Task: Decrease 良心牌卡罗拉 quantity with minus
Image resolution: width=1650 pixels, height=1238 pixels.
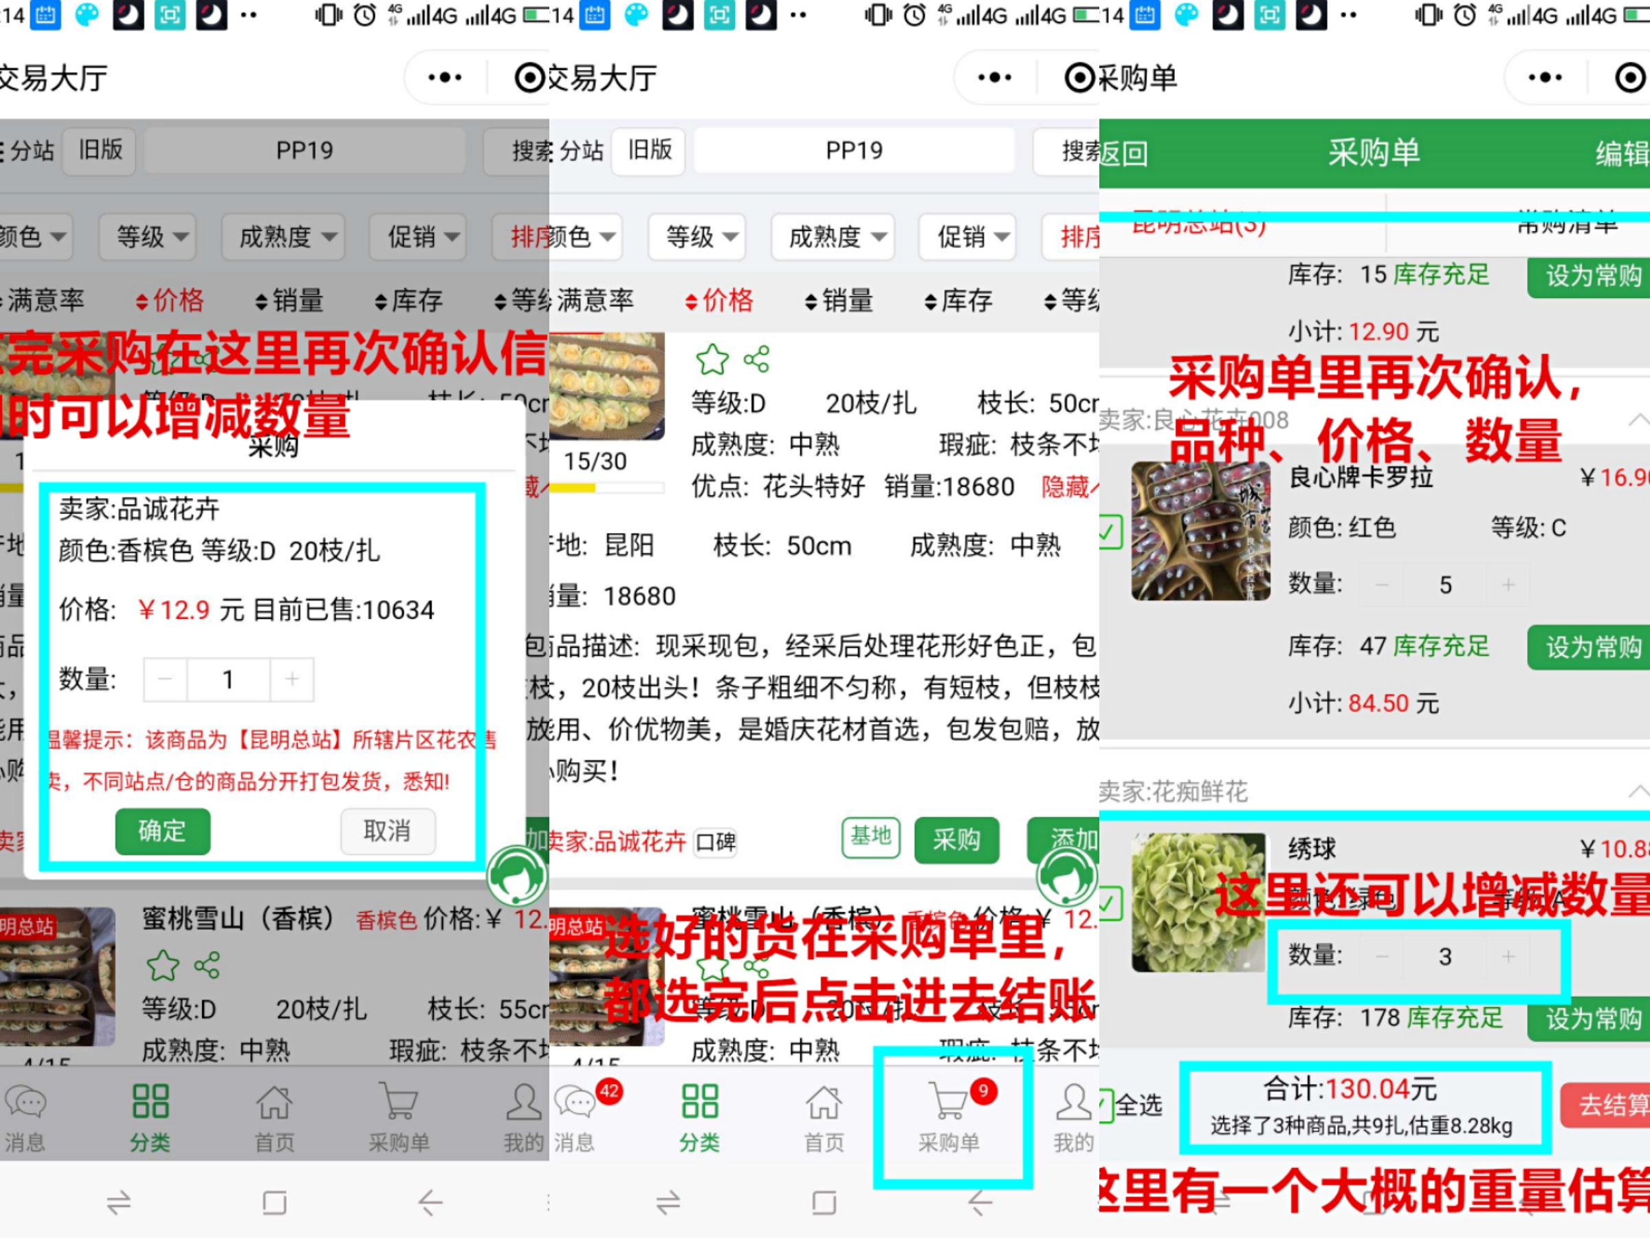Action: pos(1381,585)
